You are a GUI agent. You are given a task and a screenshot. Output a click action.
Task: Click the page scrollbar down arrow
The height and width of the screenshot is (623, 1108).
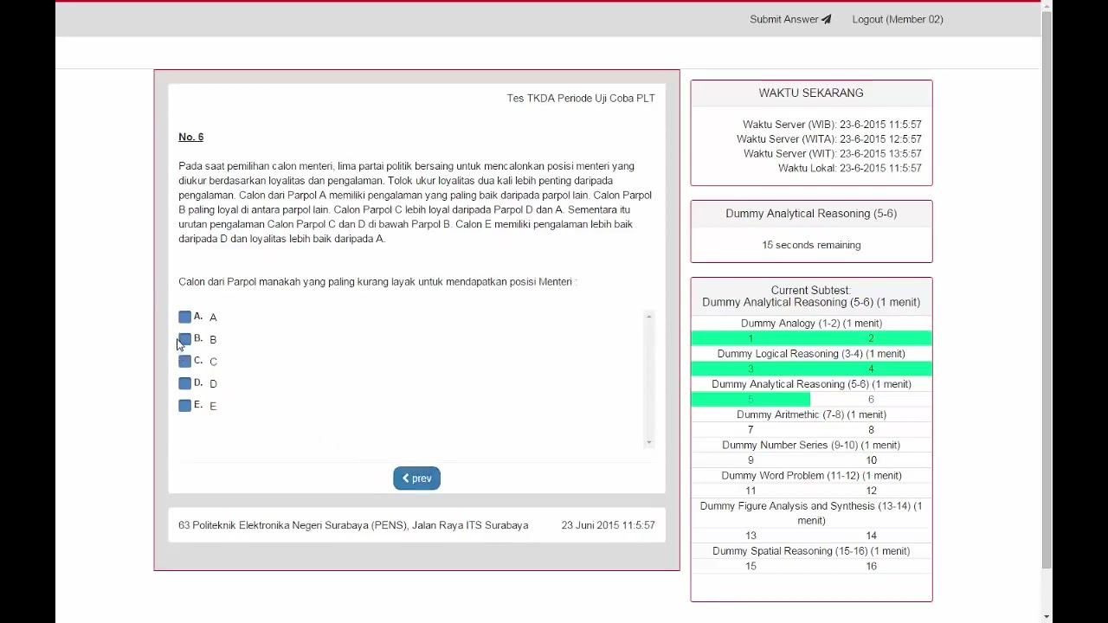[x=1047, y=616]
